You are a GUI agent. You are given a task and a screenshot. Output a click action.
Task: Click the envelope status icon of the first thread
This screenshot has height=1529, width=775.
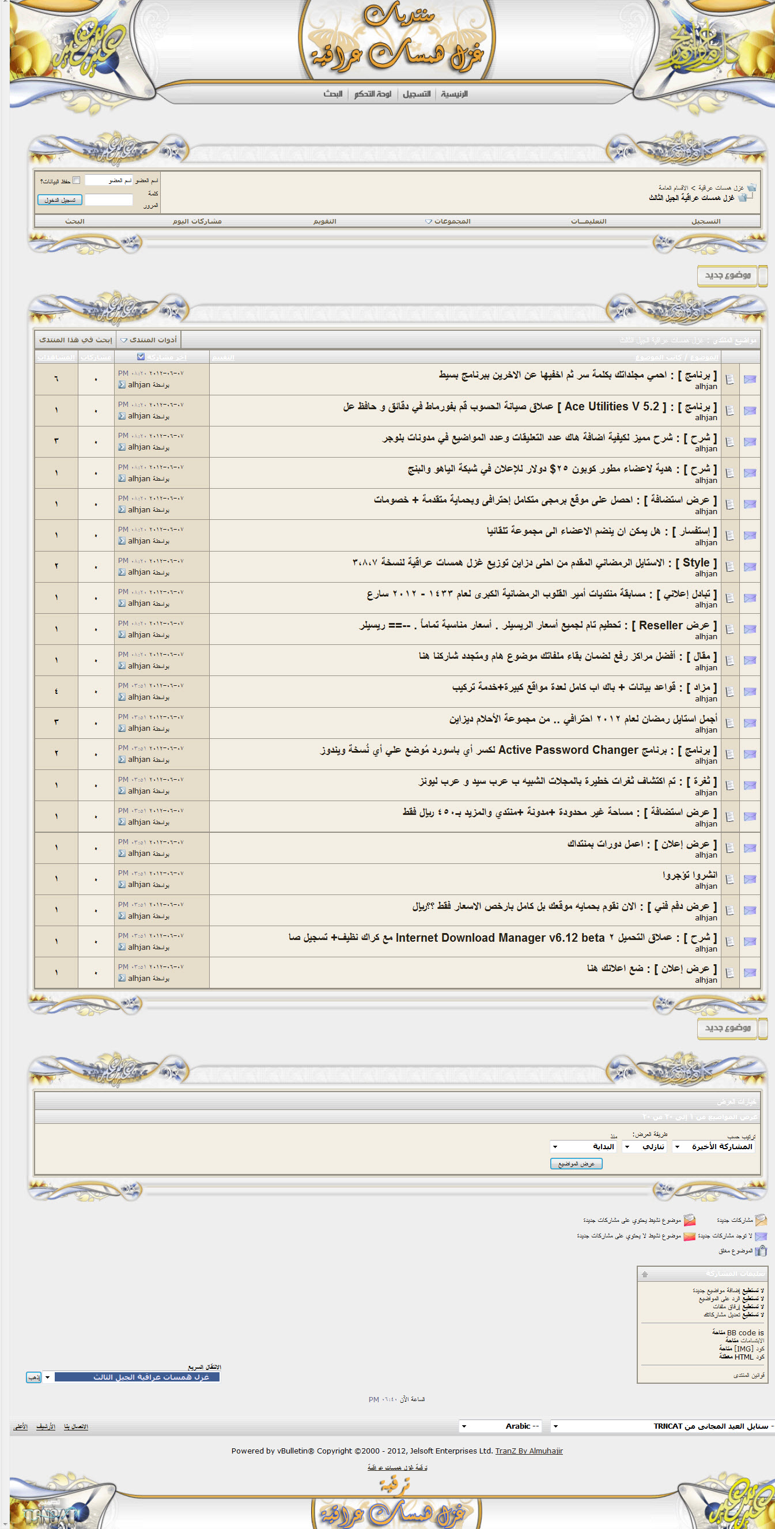click(x=750, y=379)
